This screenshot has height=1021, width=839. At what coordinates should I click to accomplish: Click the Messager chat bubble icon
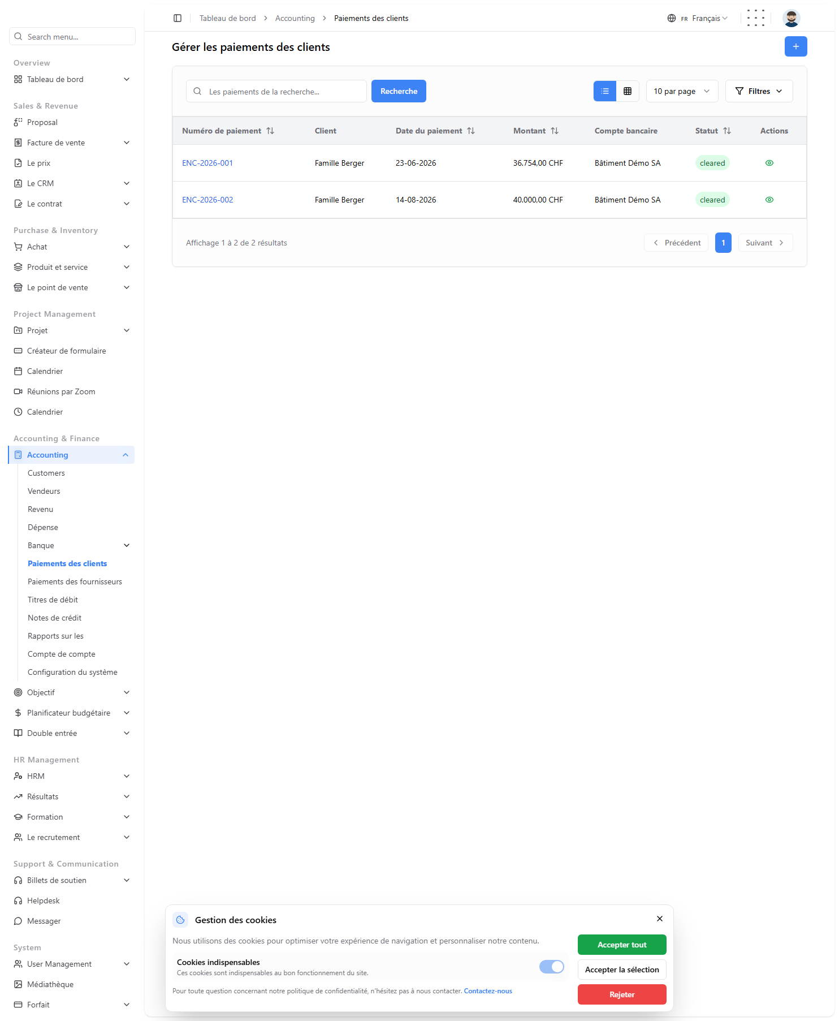(x=18, y=921)
